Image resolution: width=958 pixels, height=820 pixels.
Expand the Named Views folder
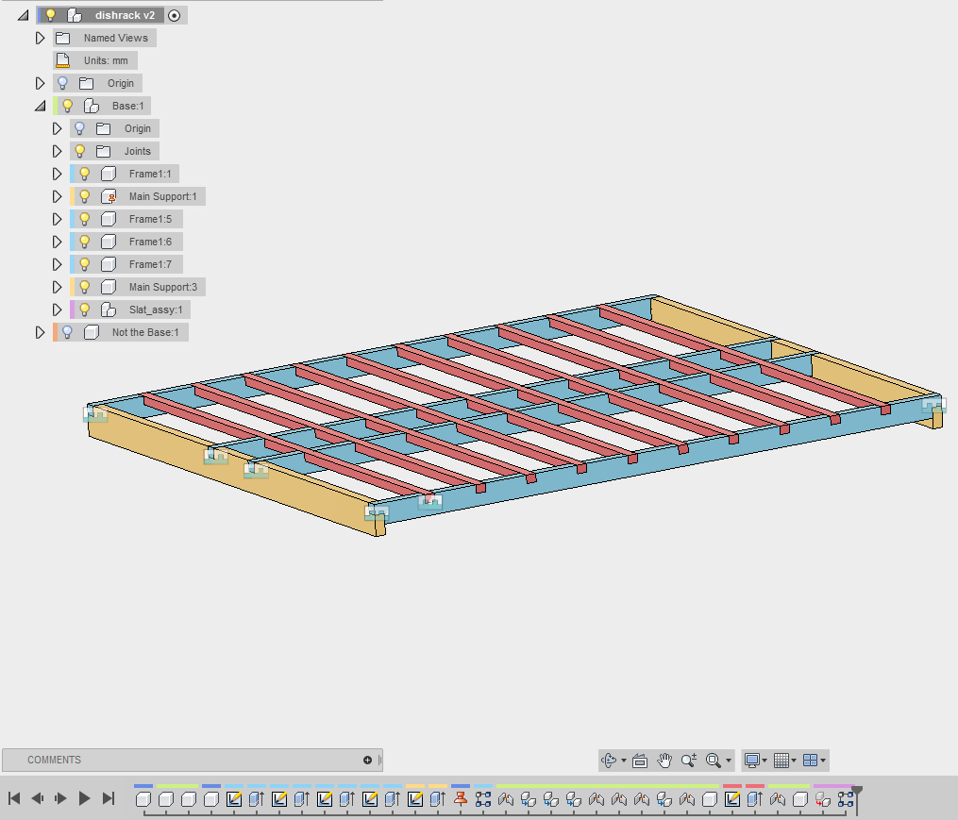pyautogui.click(x=40, y=38)
